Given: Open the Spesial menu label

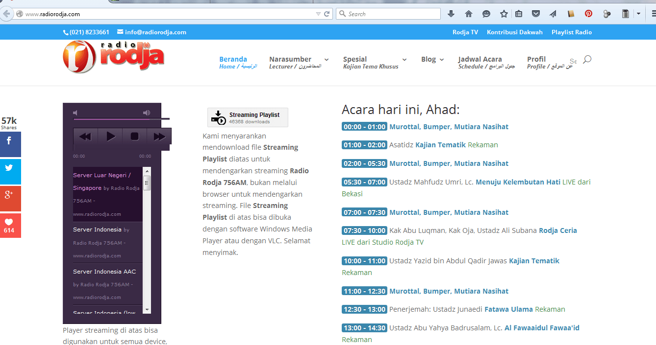Looking at the screenshot, I should point(371,63).
